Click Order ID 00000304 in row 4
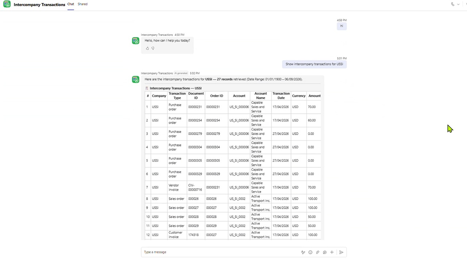The height and width of the screenshot is (262, 467). point(213,147)
